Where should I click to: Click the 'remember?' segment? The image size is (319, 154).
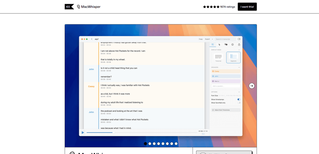[x=106, y=77]
